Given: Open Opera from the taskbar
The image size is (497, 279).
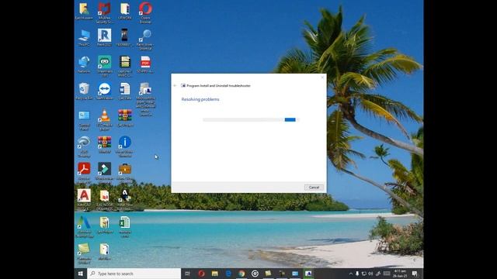Looking at the screenshot, I should 201,274.
